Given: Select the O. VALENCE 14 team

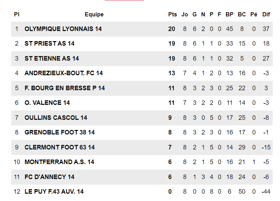Looking at the screenshot, I should [47, 103].
